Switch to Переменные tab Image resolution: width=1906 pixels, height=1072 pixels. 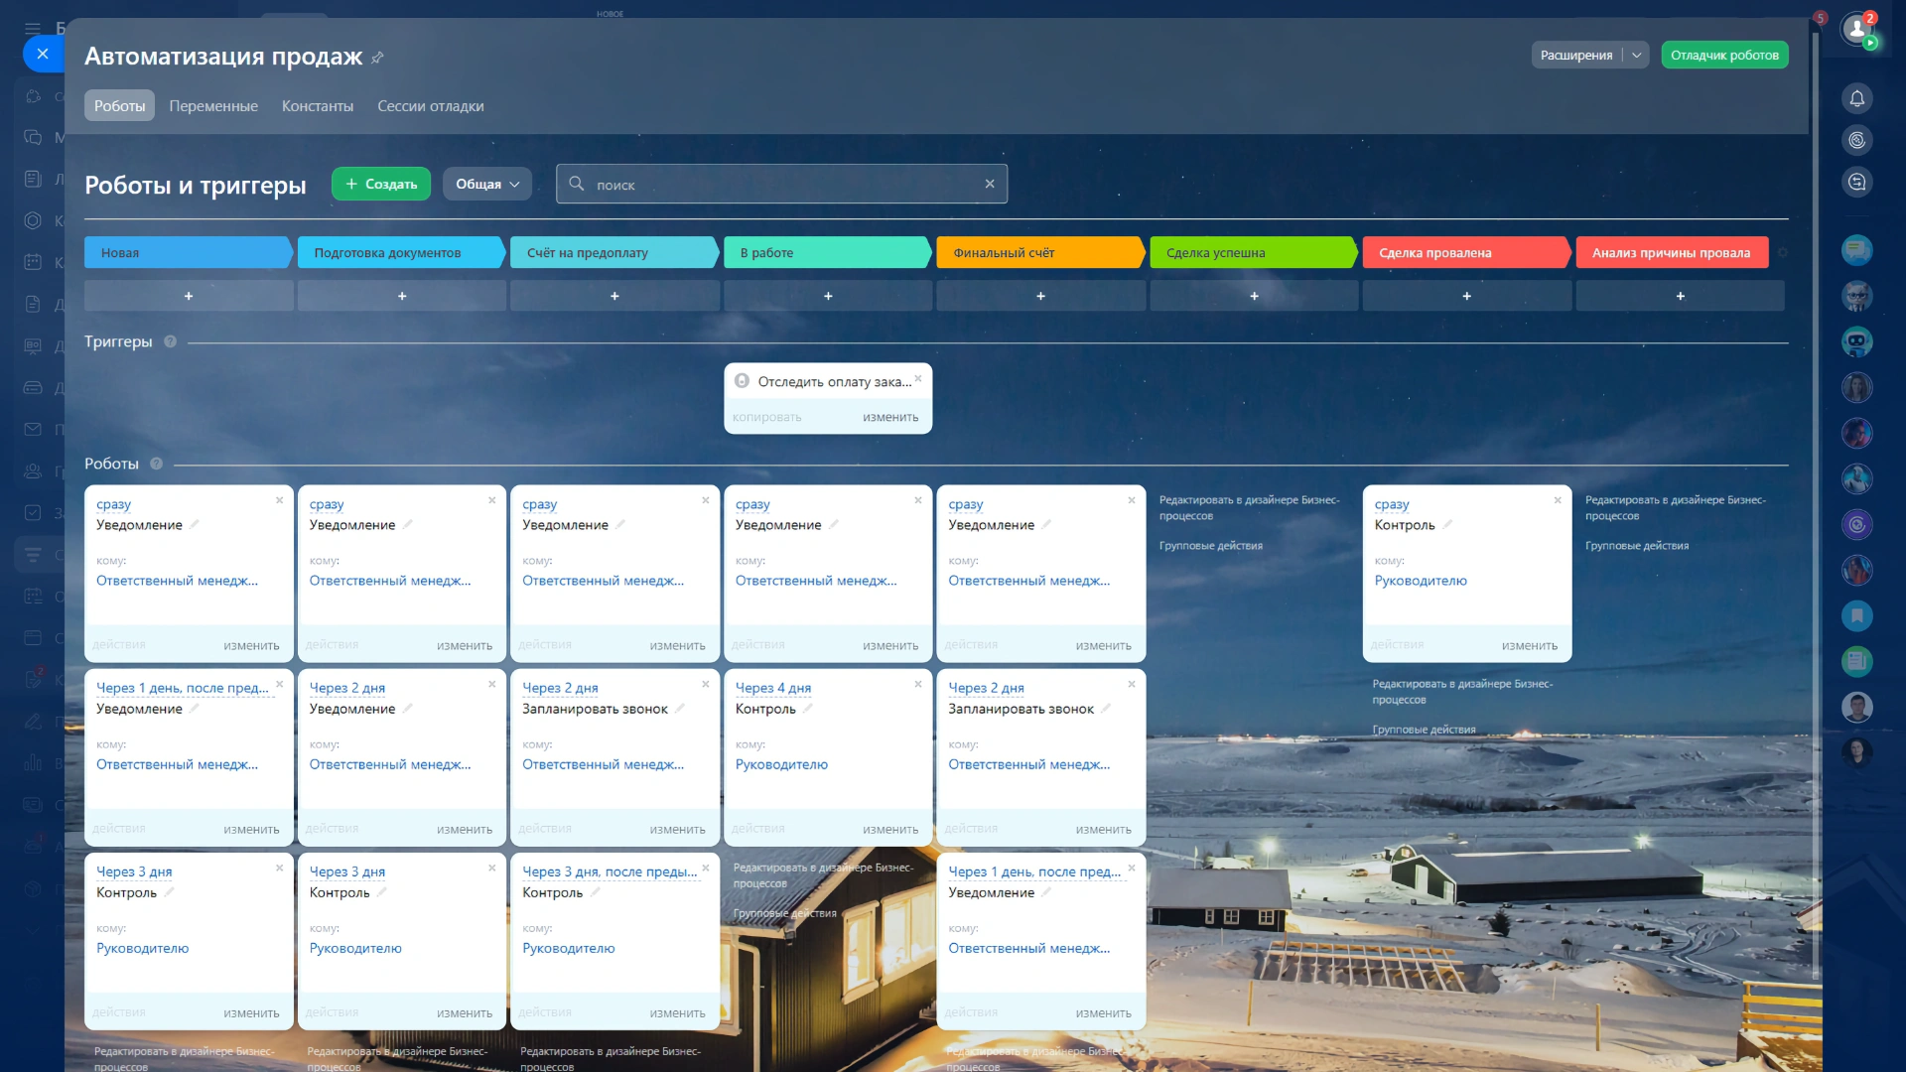213,106
